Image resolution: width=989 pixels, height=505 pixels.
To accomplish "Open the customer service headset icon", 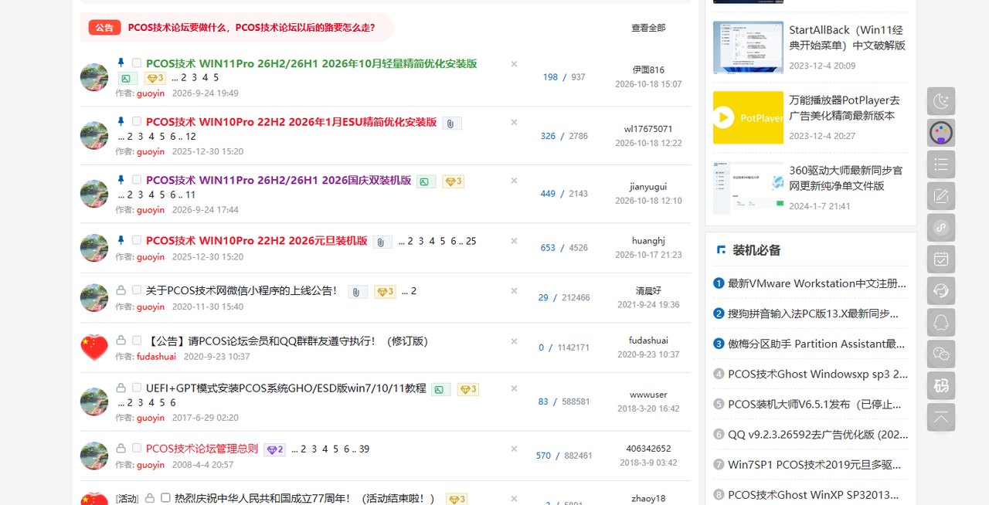I will coord(941,291).
